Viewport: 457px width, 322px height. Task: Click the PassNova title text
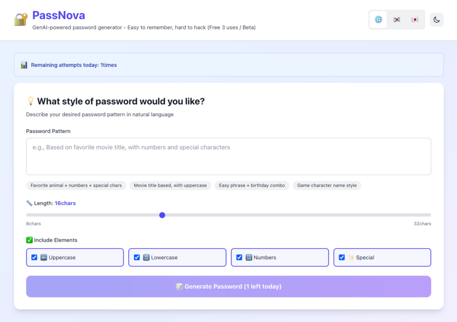pyautogui.click(x=59, y=16)
